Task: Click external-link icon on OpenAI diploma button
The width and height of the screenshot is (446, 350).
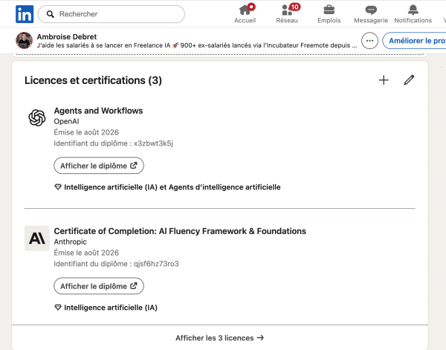Action: coord(134,165)
